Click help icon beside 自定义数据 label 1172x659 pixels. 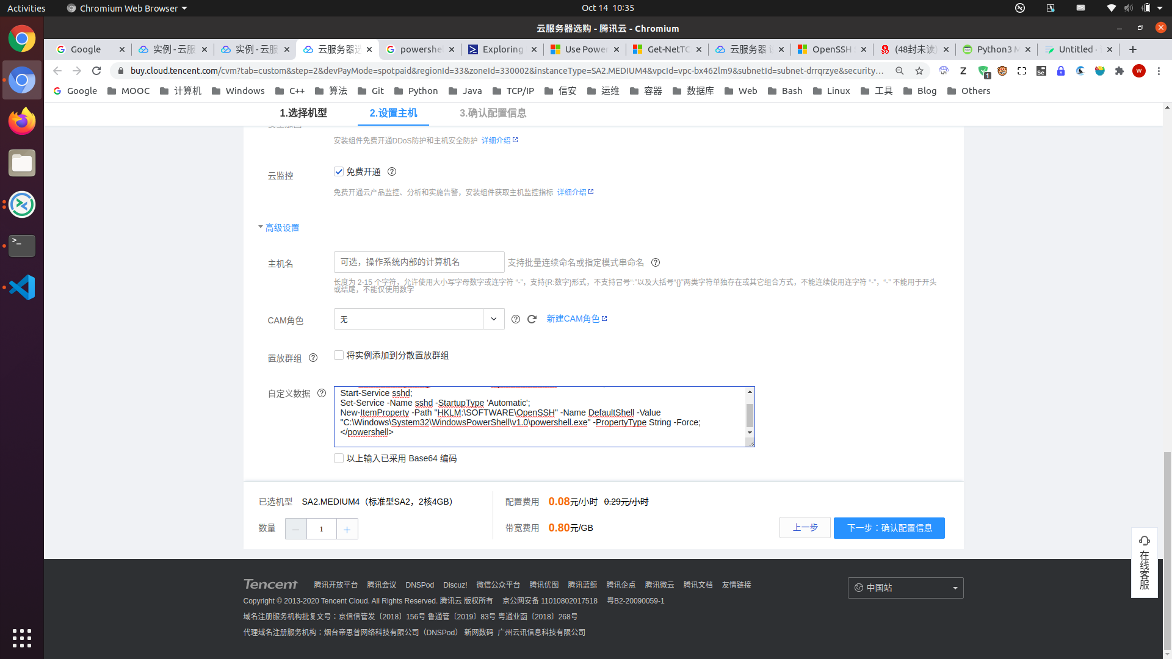pyautogui.click(x=322, y=394)
